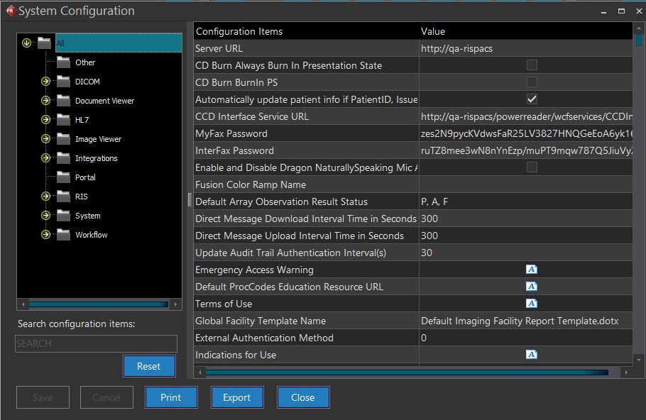Click the Terms of Use text icon
646x420 pixels.
tap(532, 304)
